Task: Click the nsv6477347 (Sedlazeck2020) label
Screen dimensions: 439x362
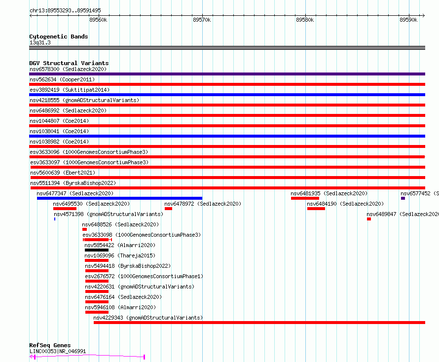Action: click(x=75, y=193)
